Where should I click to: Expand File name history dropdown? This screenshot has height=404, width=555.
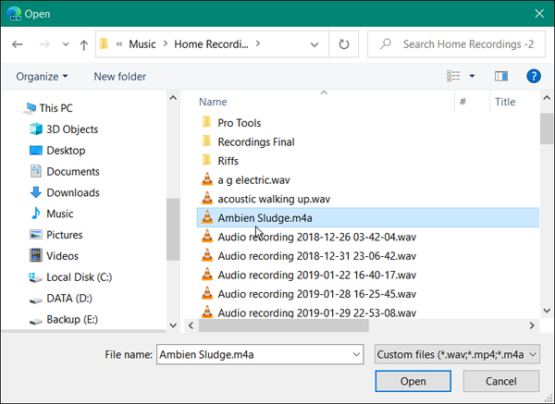coord(356,354)
